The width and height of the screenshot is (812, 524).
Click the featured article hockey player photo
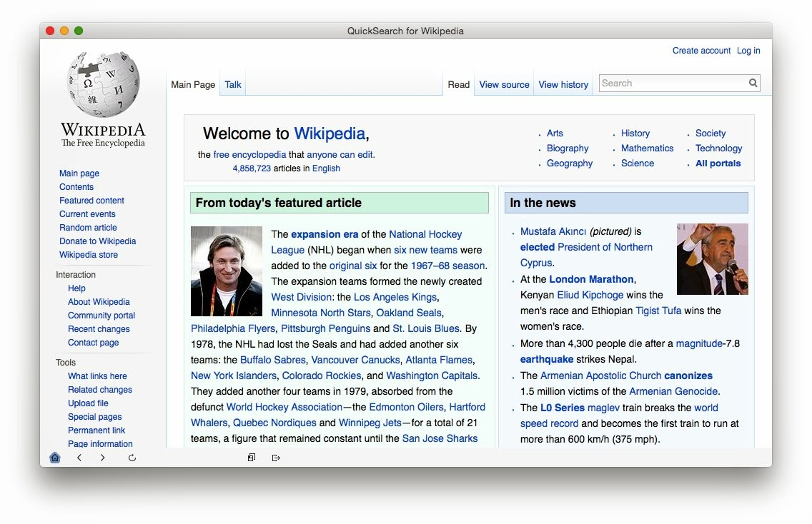point(227,271)
